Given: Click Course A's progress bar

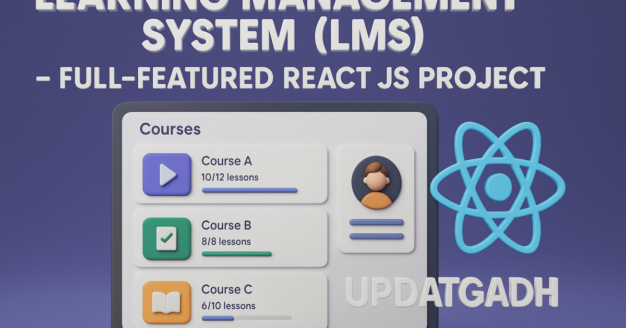Looking at the screenshot, I should (x=249, y=191).
